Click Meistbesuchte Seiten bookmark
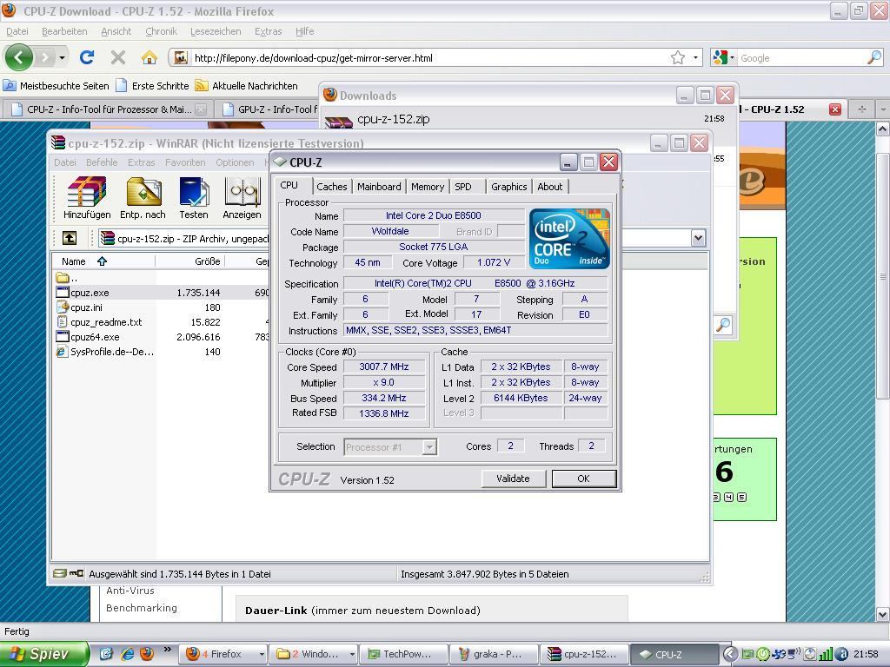The width and height of the screenshot is (890, 667). [x=56, y=86]
